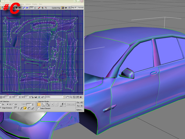This screenshot has width=185, height=139.
Task: Click the Pan hand tool icon
Action: point(67,97)
